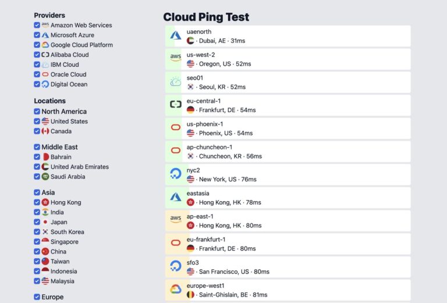
Task: Select the ap-chuncheon-1 result entry
Action: (291, 151)
